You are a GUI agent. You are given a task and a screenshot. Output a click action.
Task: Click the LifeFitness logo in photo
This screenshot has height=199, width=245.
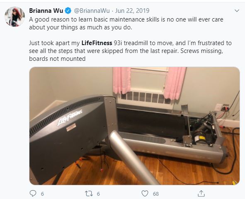tap(70, 117)
